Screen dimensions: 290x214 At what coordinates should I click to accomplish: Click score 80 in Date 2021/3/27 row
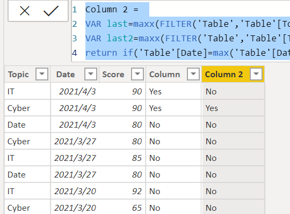pyautogui.click(x=137, y=175)
